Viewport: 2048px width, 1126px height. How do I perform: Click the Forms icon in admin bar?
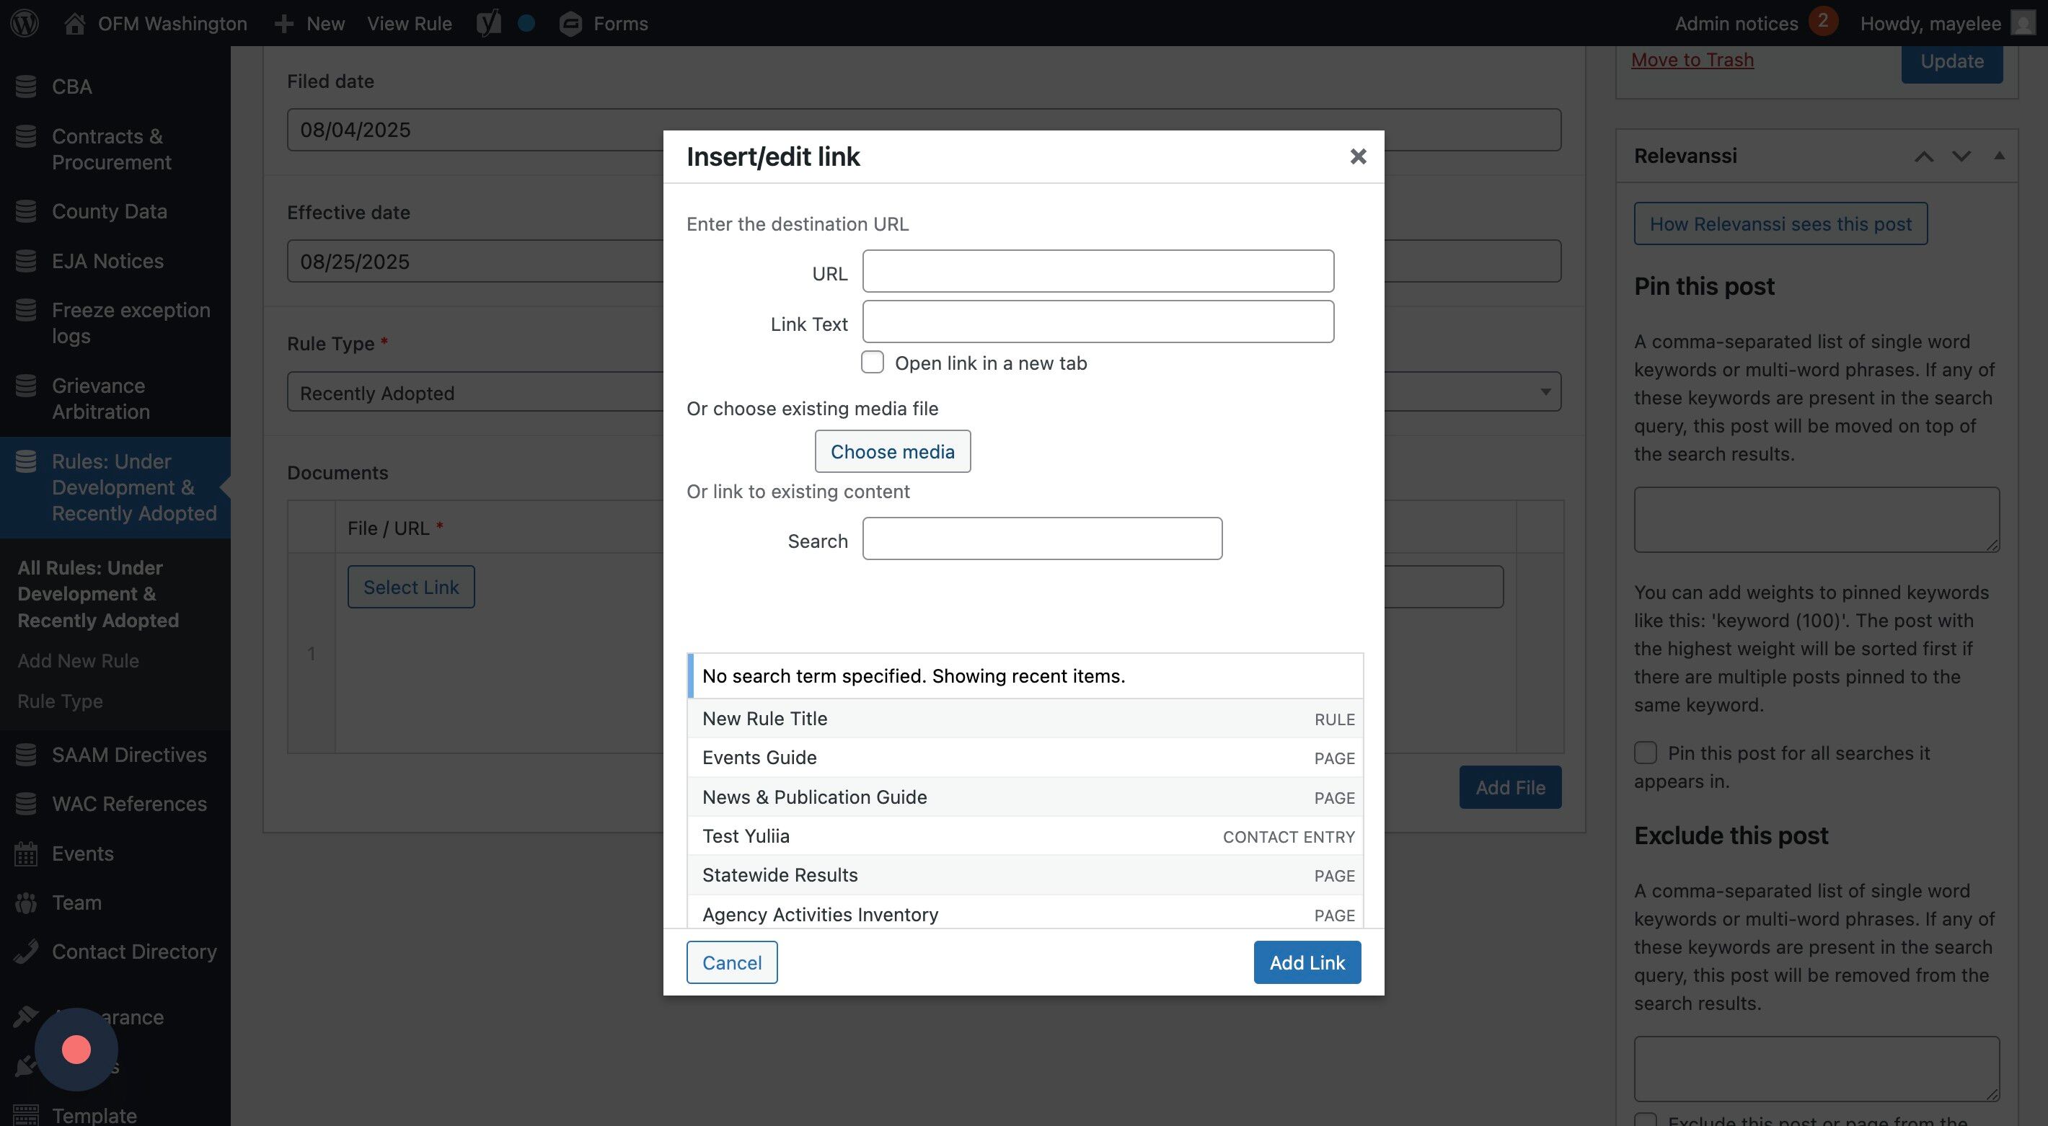pos(570,24)
